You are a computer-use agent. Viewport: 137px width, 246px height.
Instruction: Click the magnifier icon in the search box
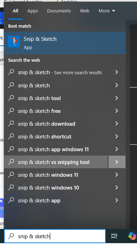(x=11, y=236)
